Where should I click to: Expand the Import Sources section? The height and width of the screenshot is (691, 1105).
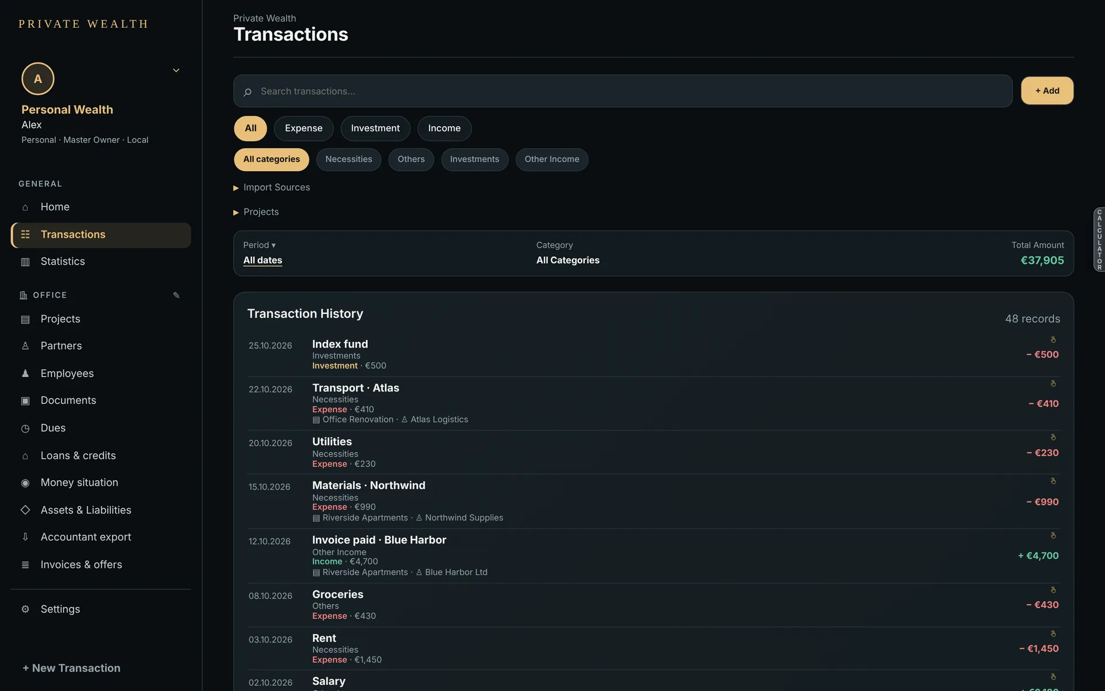(x=272, y=188)
